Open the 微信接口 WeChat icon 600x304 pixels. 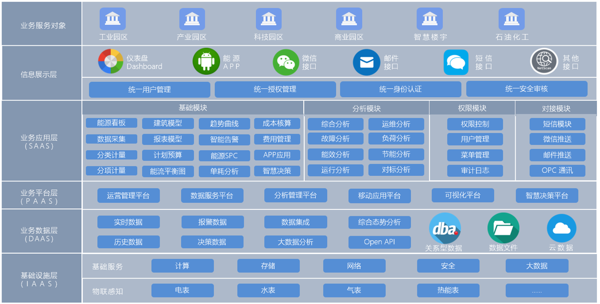285,61
